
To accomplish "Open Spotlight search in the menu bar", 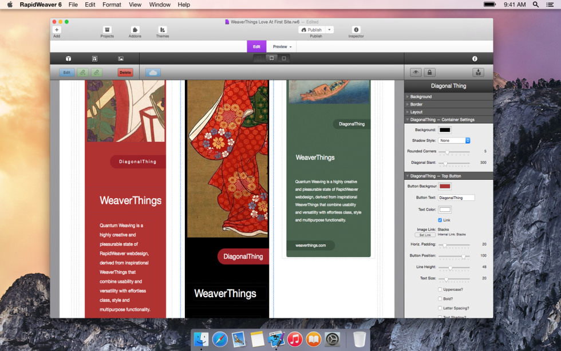I will [536, 5].
